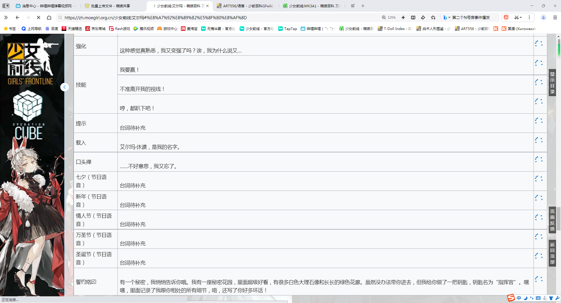The height and width of the screenshot is (303, 561).
Task: Open the scissors screenshot tool dropdown
Action: [x=518, y=17]
